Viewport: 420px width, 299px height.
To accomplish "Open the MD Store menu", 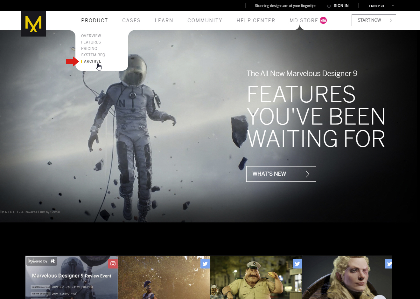I will pyautogui.click(x=304, y=20).
